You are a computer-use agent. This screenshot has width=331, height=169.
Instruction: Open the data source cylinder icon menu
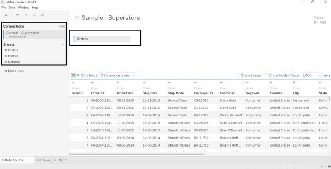coord(76,18)
